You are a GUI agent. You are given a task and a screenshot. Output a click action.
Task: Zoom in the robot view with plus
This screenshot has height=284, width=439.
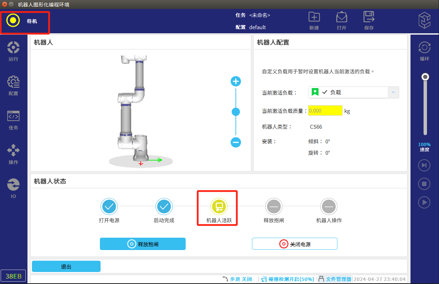coord(236,81)
